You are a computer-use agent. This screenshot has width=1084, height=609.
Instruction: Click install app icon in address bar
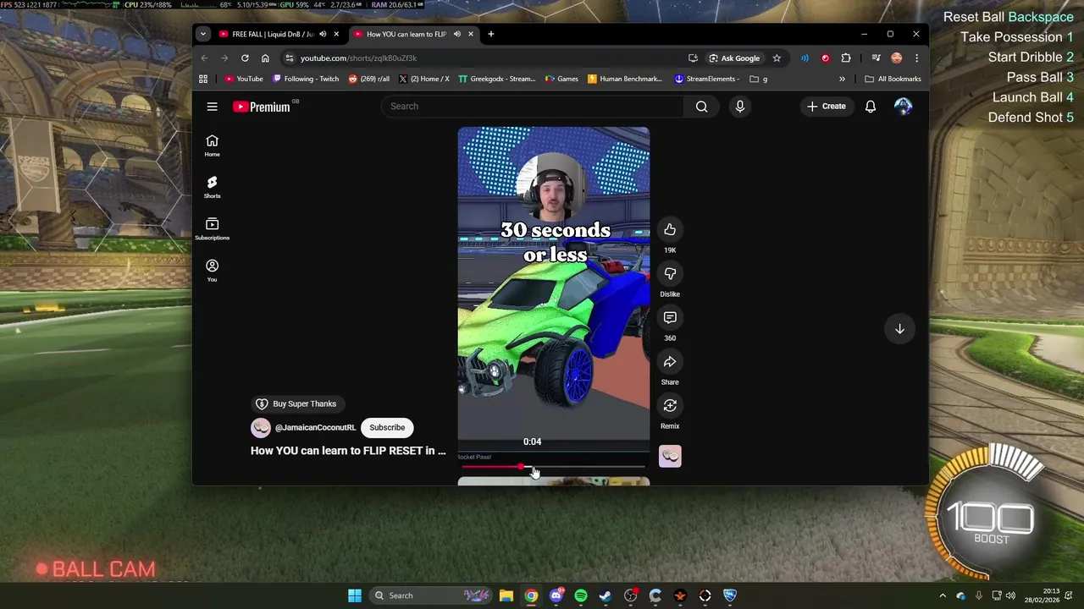pyautogui.click(x=693, y=58)
